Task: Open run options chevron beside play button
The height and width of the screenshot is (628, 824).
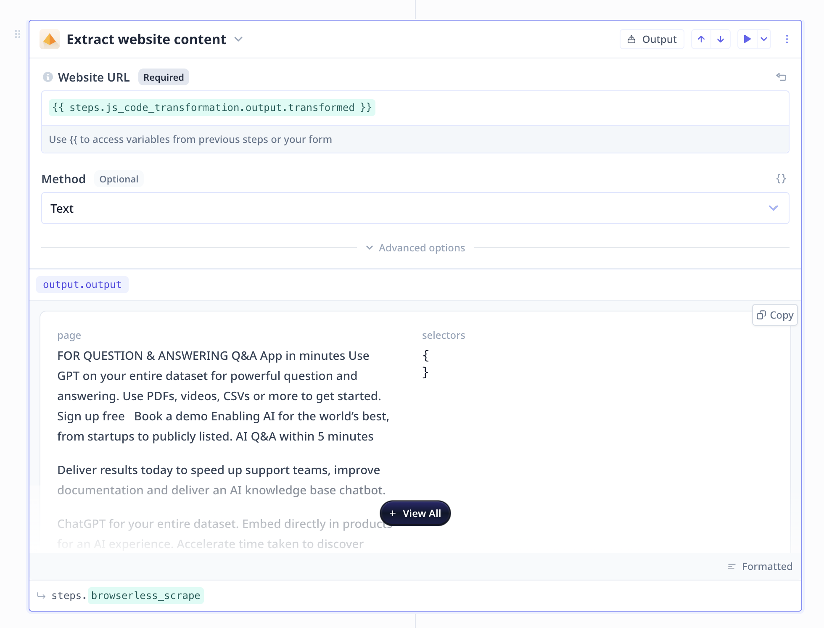Action: point(764,39)
